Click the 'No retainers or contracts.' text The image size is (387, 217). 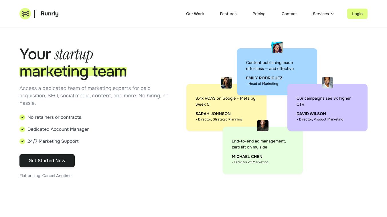tap(55, 117)
